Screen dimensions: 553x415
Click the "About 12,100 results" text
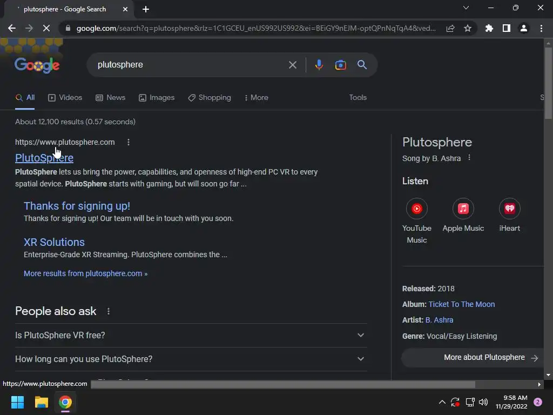pos(75,122)
